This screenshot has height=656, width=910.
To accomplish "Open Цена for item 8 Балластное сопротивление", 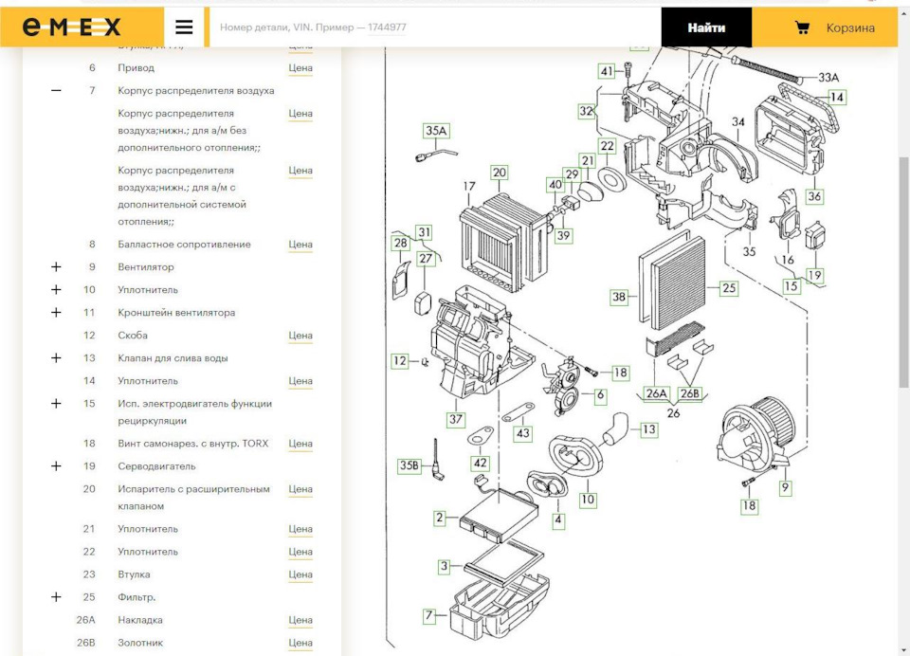I will click(x=300, y=245).
